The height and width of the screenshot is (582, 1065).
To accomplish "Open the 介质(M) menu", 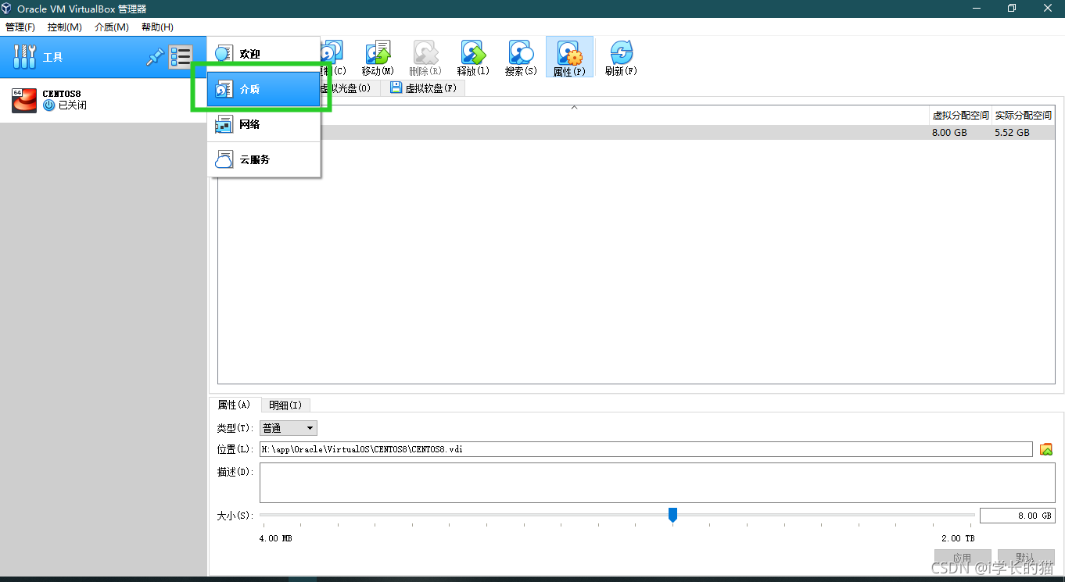I will (x=112, y=27).
